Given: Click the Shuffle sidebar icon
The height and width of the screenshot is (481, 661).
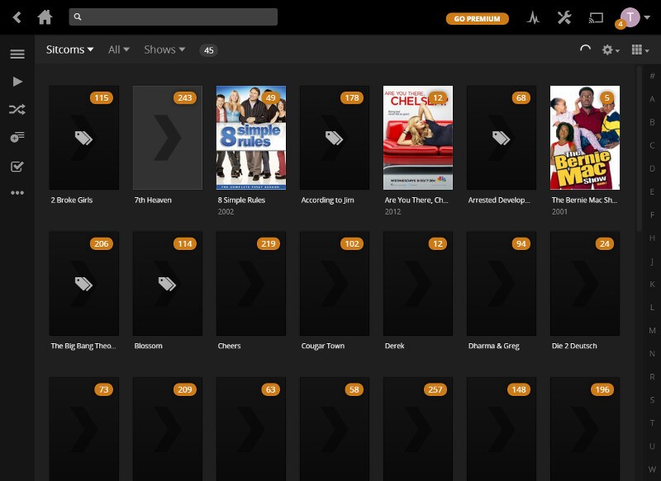Looking at the screenshot, I should [17, 110].
